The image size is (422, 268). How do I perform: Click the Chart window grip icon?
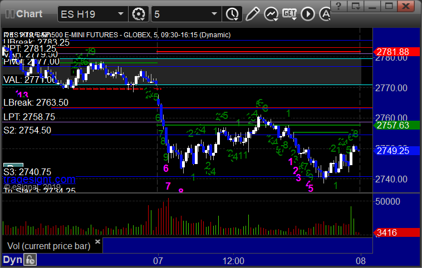(9, 14)
